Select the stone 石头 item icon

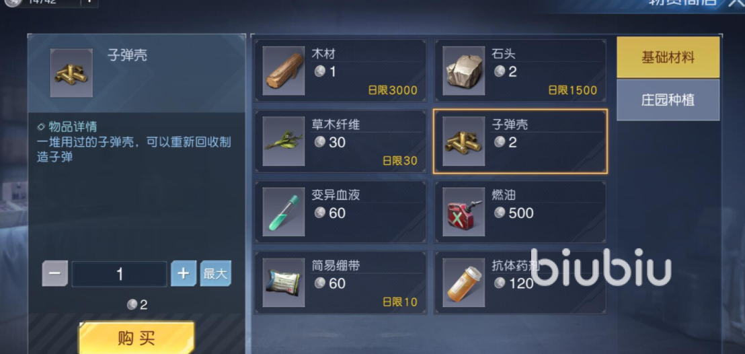point(464,71)
